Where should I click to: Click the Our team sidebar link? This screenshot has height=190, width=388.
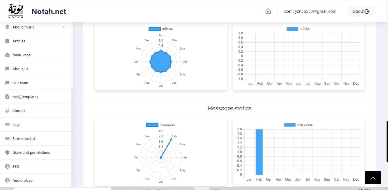pyautogui.click(x=20, y=83)
